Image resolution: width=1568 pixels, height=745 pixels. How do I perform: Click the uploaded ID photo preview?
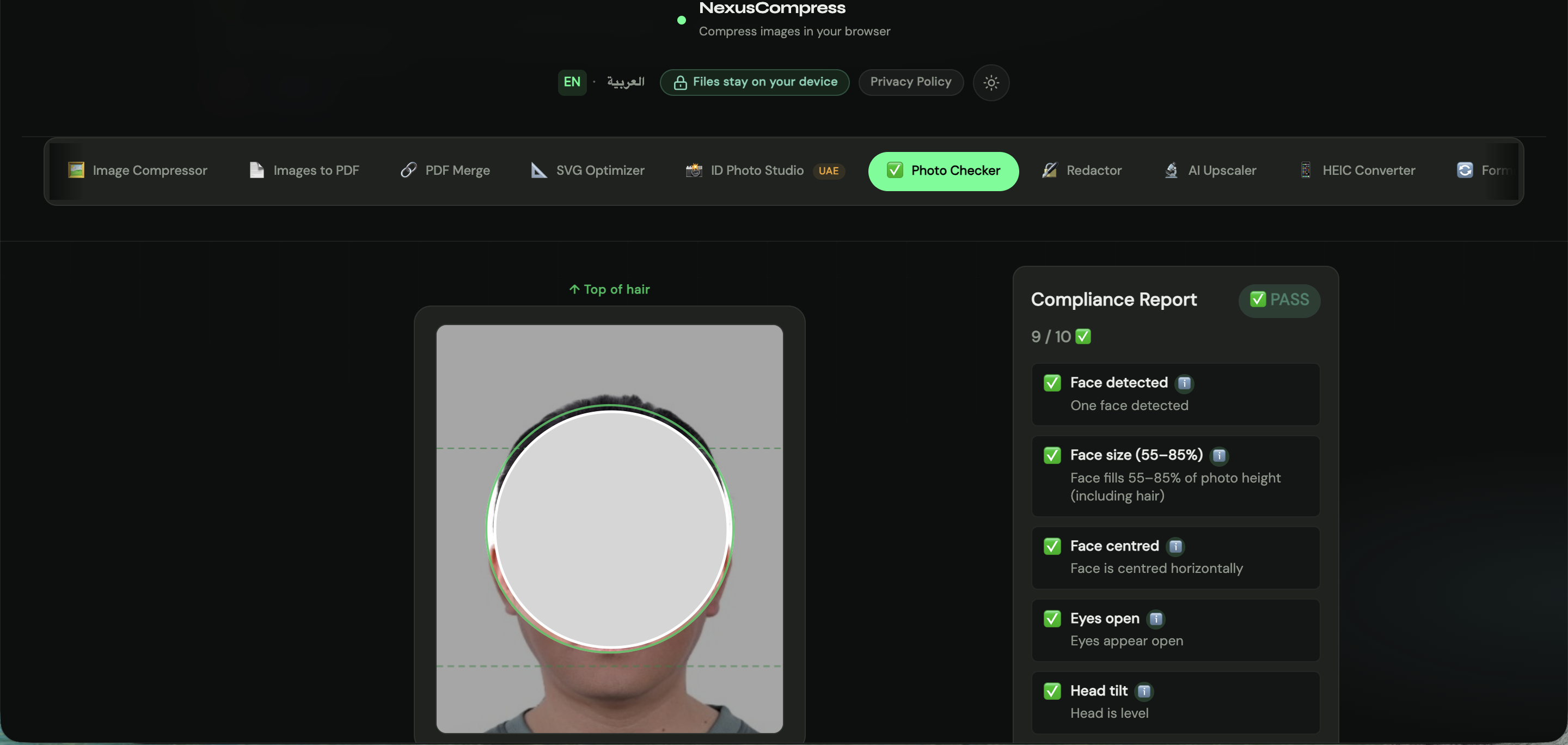coord(609,528)
